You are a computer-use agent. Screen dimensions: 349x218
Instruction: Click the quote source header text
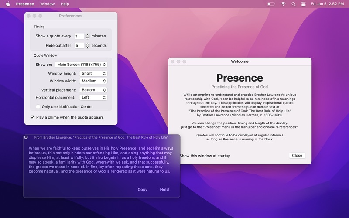point(101,137)
